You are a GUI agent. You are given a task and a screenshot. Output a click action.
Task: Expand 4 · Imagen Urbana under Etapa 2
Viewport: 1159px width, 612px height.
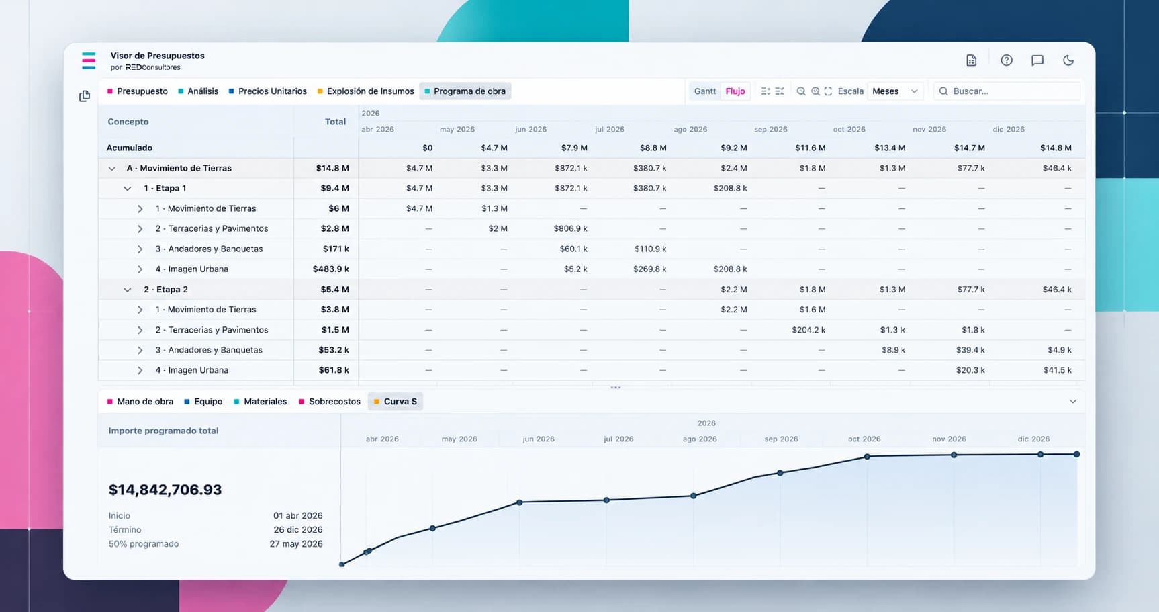click(140, 370)
